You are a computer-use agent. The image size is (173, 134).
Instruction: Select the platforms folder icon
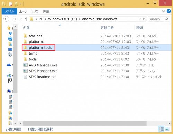click(x=25, y=41)
